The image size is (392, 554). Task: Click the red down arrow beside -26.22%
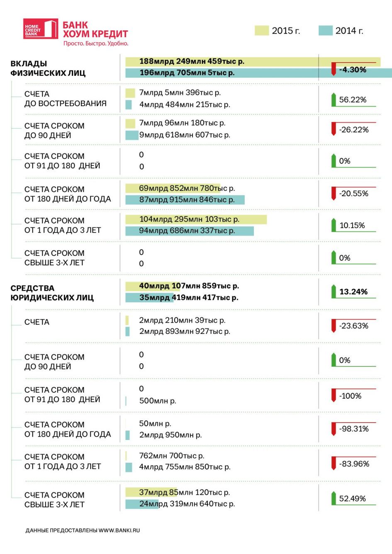[x=334, y=129]
